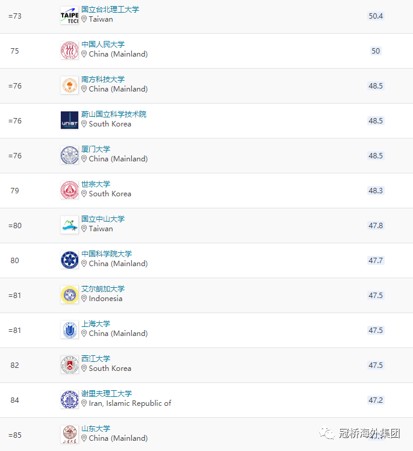Viewport: 413px width, 451px height.
Task: Click the 南方科技大学 orange logo
Action: point(69,86)
